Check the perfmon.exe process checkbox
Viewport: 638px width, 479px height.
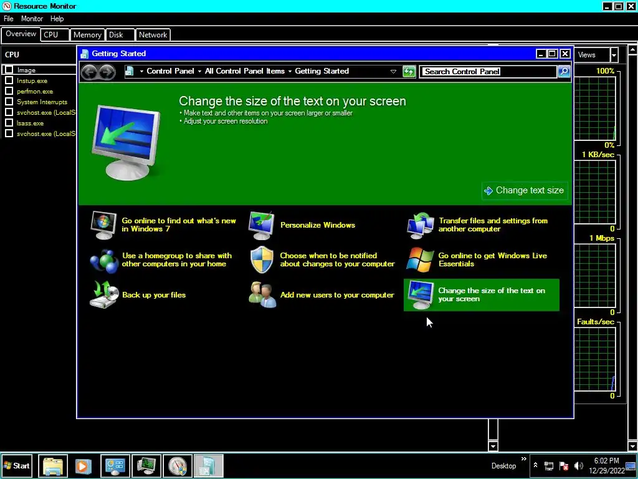tap(9, 91)
